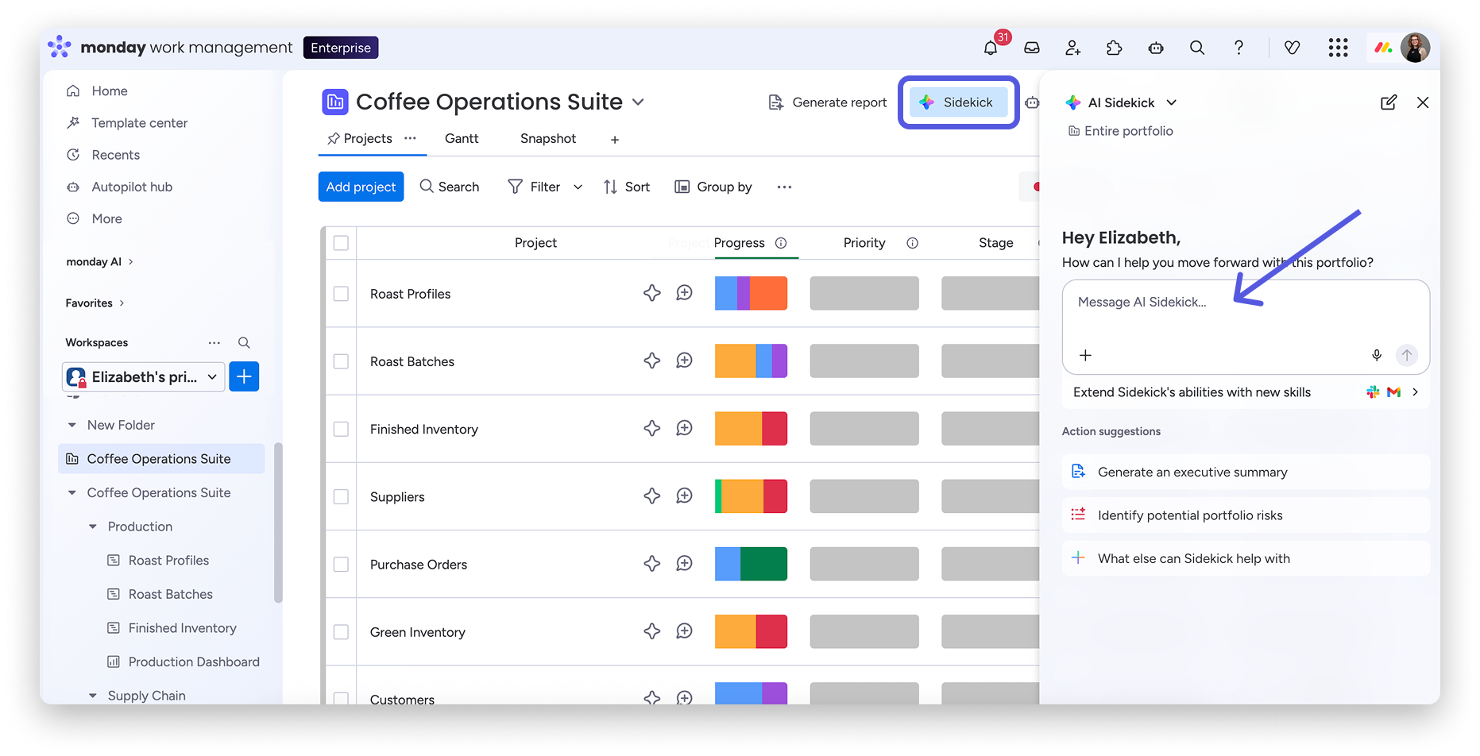The height and width of the screenshot is (756, 1480).
Task: Click the microphone icon in message box
Action: pos(1377,355)
